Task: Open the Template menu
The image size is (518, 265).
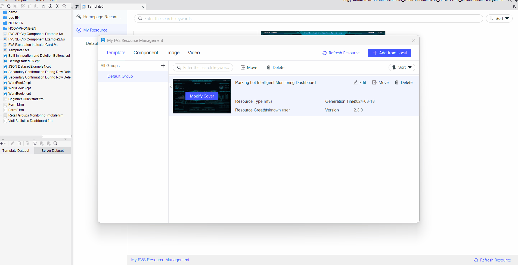Action: (21, 1)
